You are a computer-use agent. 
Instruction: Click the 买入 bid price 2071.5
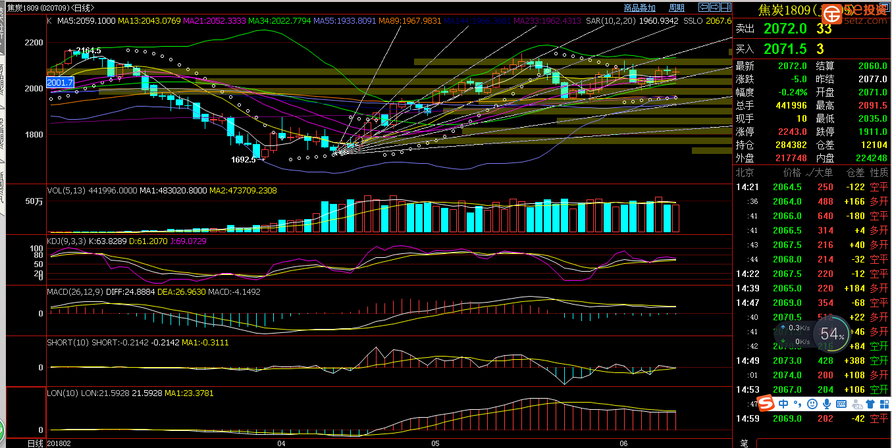785,49
